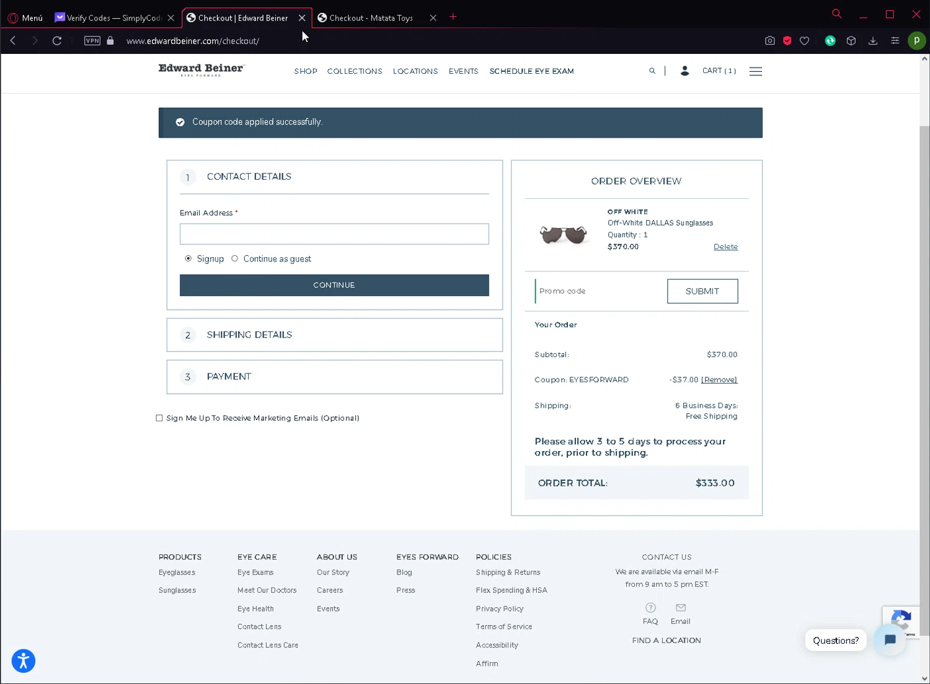
Task: Open the COLLECTIONS menu
Action: [x=355, y=71]
